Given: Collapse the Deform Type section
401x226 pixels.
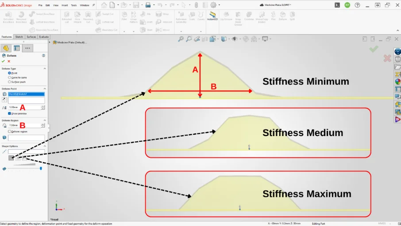Looking at the screenshot, I should click(x=45, y=69).
